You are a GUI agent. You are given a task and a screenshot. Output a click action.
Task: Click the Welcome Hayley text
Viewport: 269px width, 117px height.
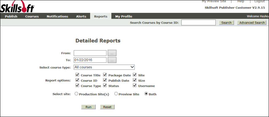[258, 16]
